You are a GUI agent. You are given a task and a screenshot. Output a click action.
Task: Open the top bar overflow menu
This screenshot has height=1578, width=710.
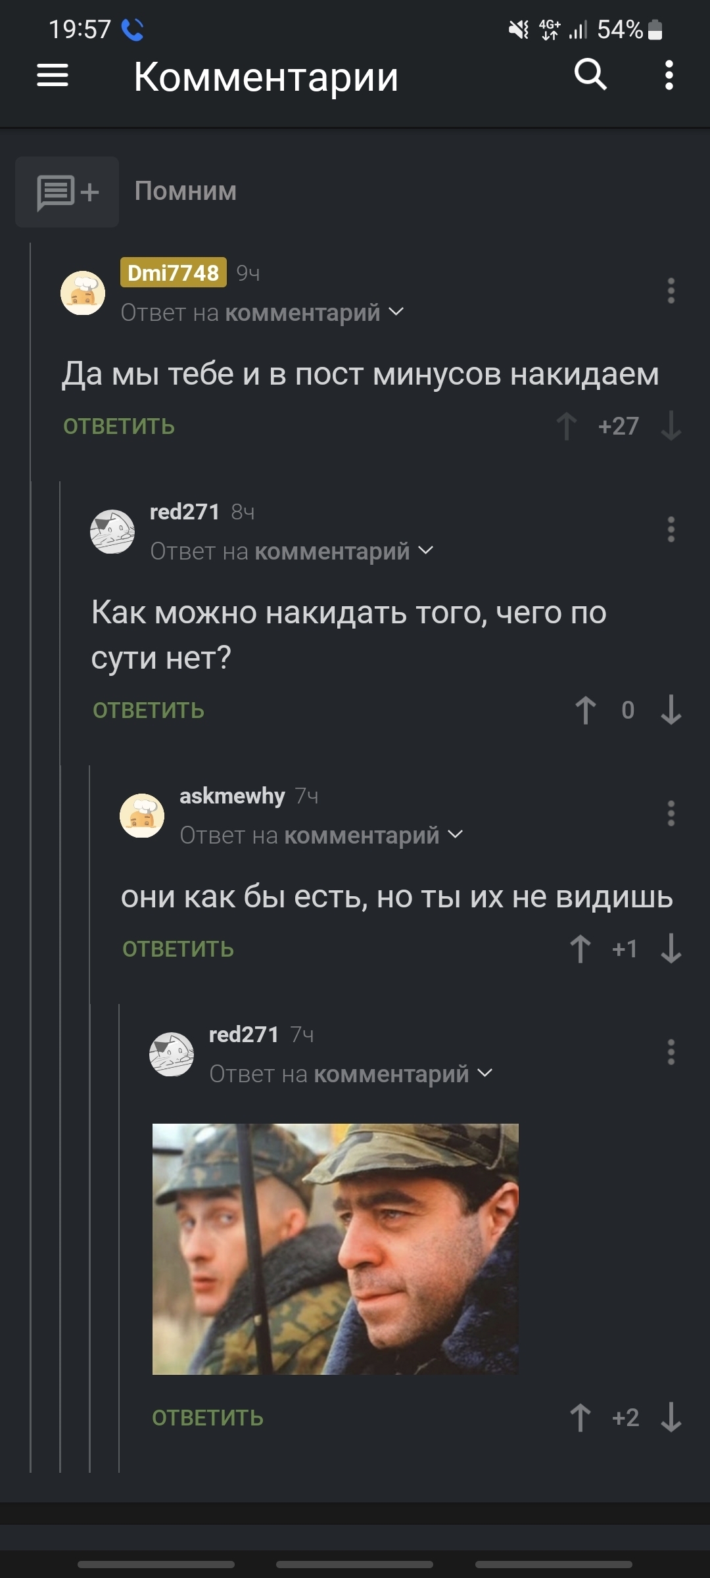coord(669,76)
